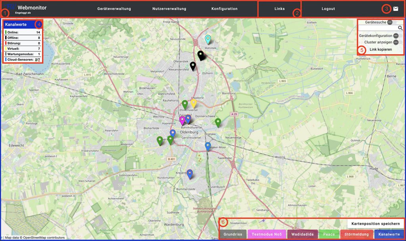This screenshot has width=406, height=241.
Task: Switch to the green Peace view
Action: [x=329, y=234]
